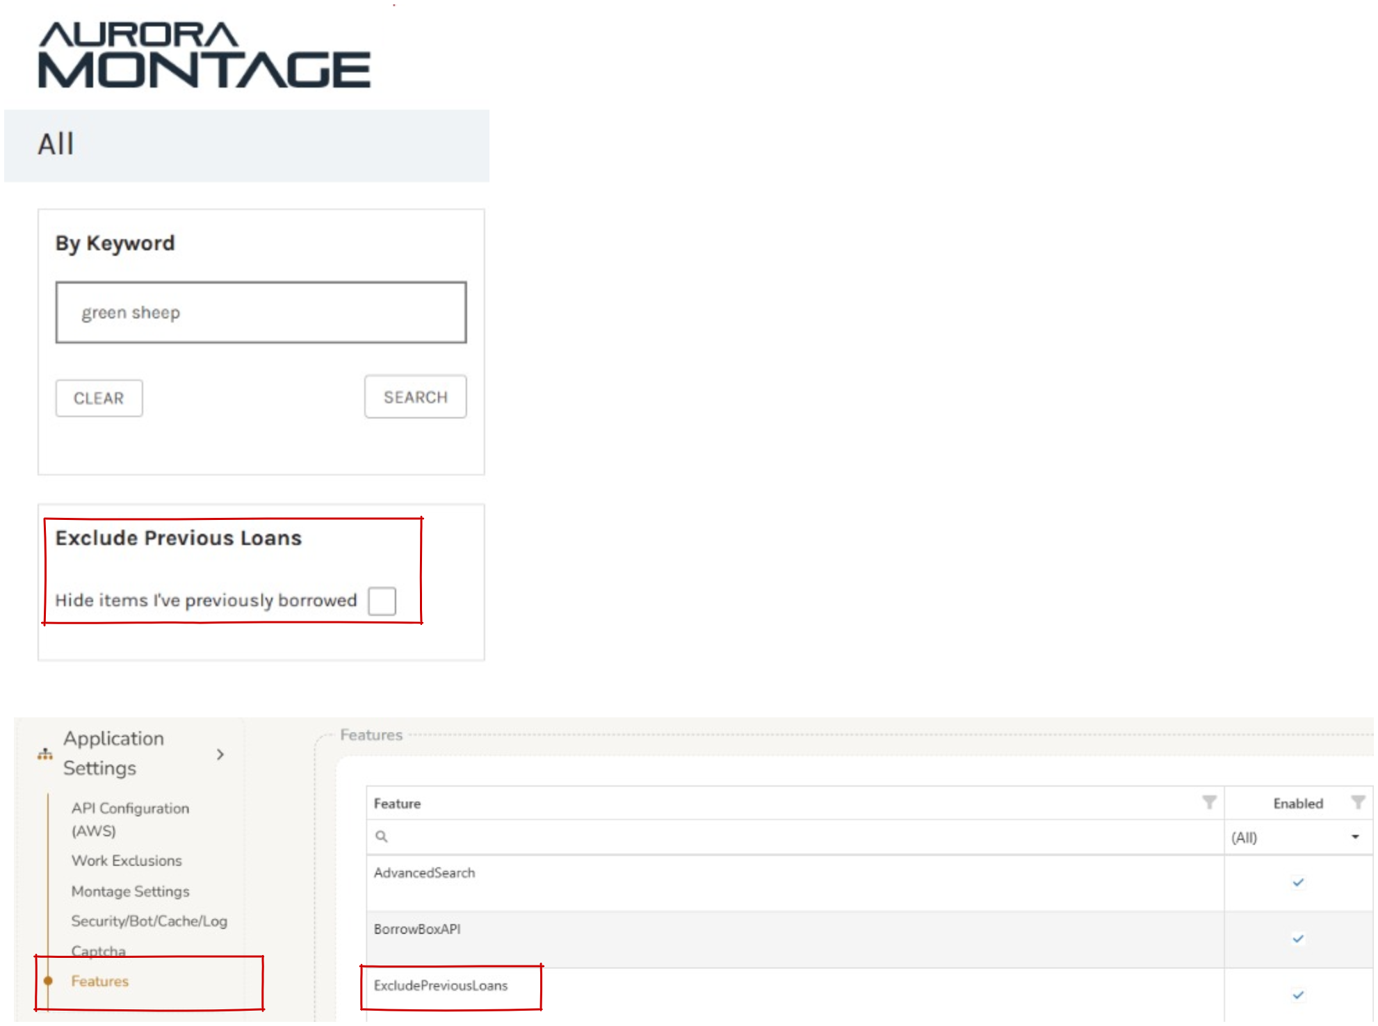Image resolution: width=1378 pixels, height=1026 pixels.
Task: Toggle BorrowBoxAPI enabled checkmark
Action: pyautogui.click(x=1297, y=939)
